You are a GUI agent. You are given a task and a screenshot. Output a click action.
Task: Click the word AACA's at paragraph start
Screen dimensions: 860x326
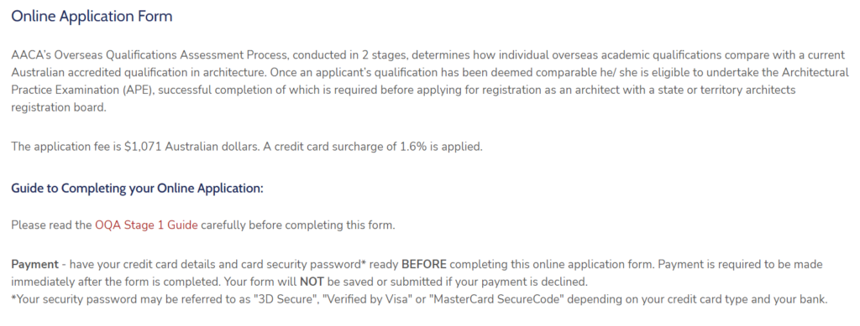[x=31, y=55]
